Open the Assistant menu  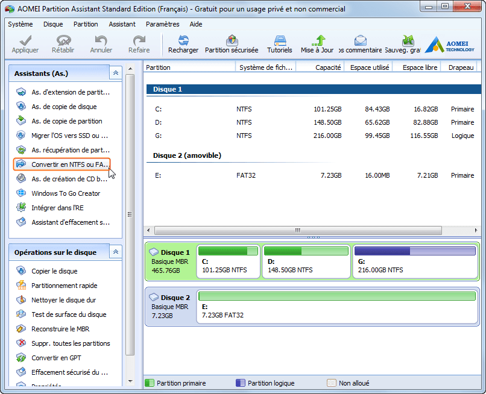pyautogui.click(x=122, y=24)
